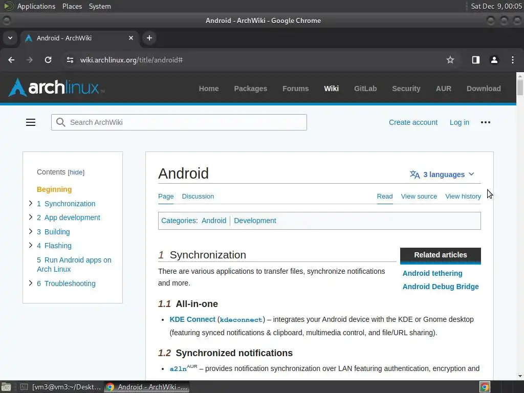Open site information icon in address bar
Image resolution: width=524 pixels, height=393 pixels.
pos(70,60)
